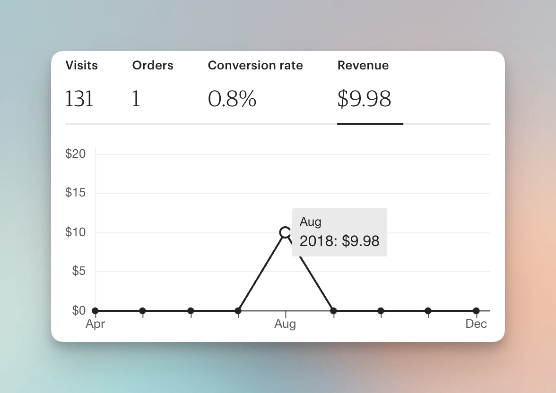Click the Nov data point before Dec

[x=428, y=311]
